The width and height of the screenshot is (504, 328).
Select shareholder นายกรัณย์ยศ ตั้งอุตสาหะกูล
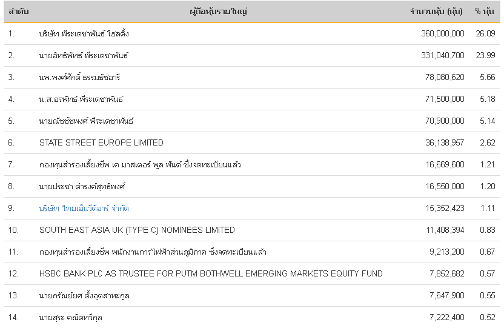(84, 295)
